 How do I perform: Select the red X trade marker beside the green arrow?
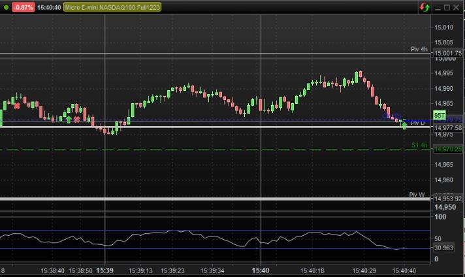point(77,120)
